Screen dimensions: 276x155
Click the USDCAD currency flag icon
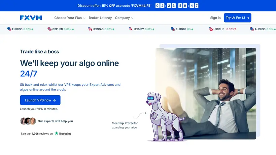tap(90, 29)
